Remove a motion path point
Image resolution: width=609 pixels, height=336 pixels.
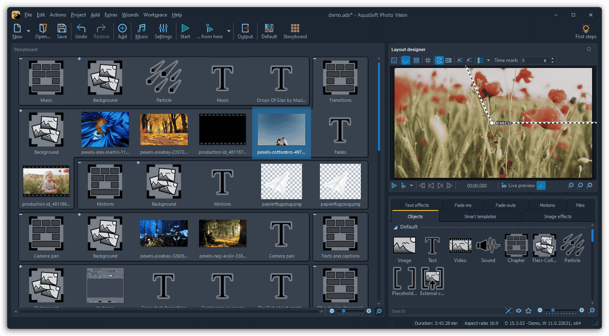(469, 60)
